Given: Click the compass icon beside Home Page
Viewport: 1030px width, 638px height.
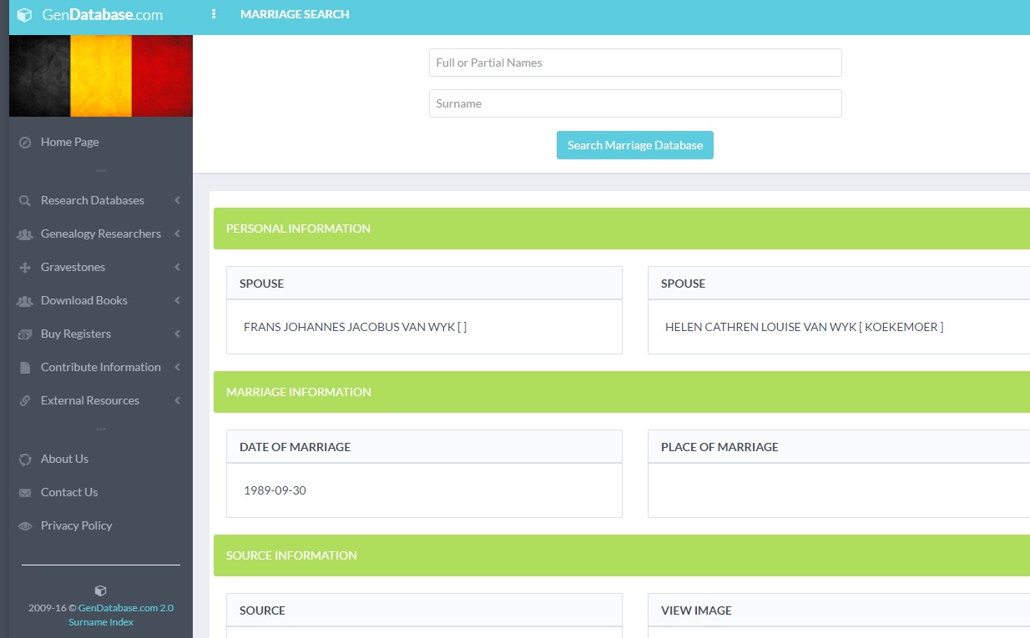Looking at the screenshot, I should (x=25, y=143).
